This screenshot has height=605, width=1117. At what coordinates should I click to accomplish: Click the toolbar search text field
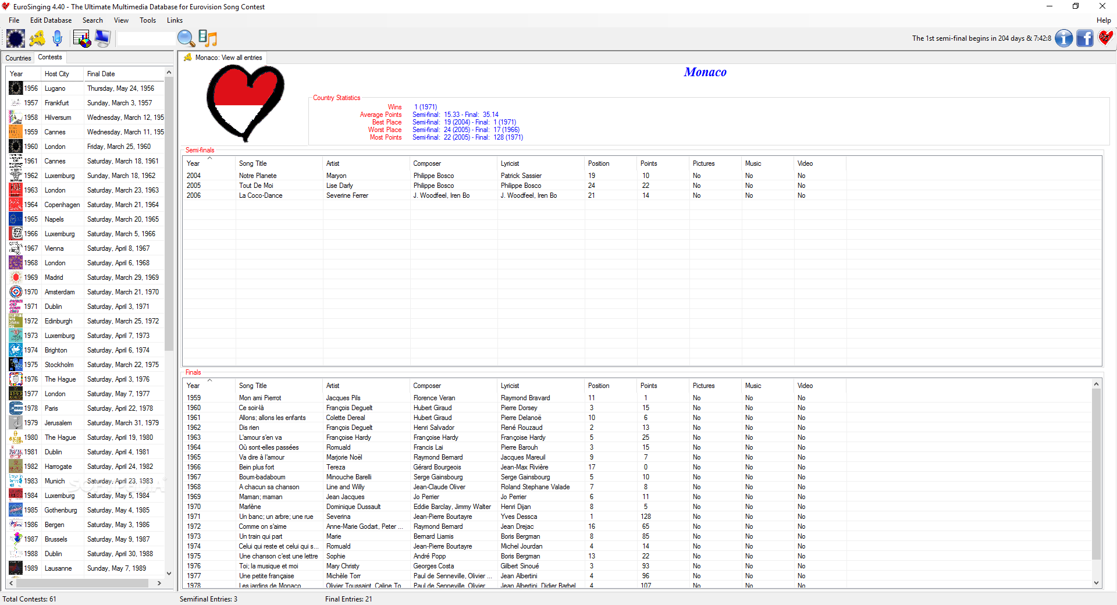145,38
